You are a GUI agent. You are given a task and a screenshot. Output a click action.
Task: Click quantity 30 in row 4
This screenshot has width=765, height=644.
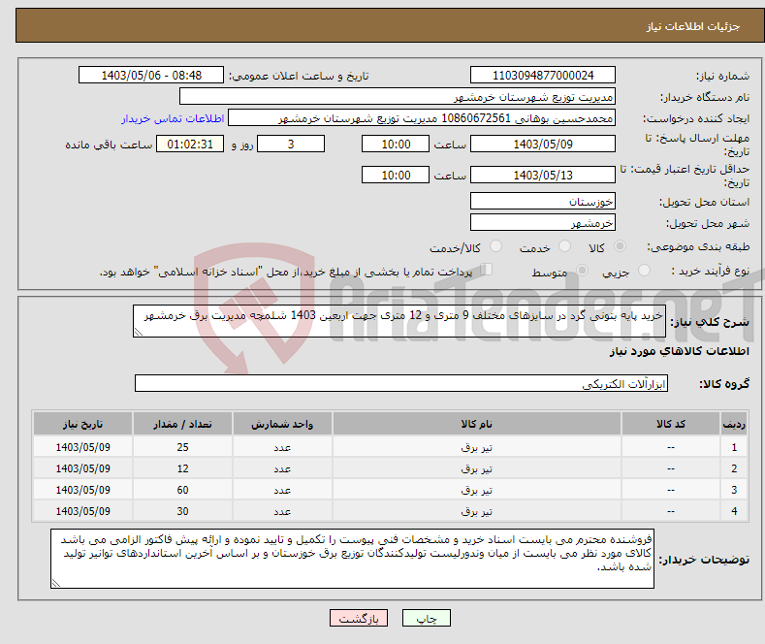182,511
